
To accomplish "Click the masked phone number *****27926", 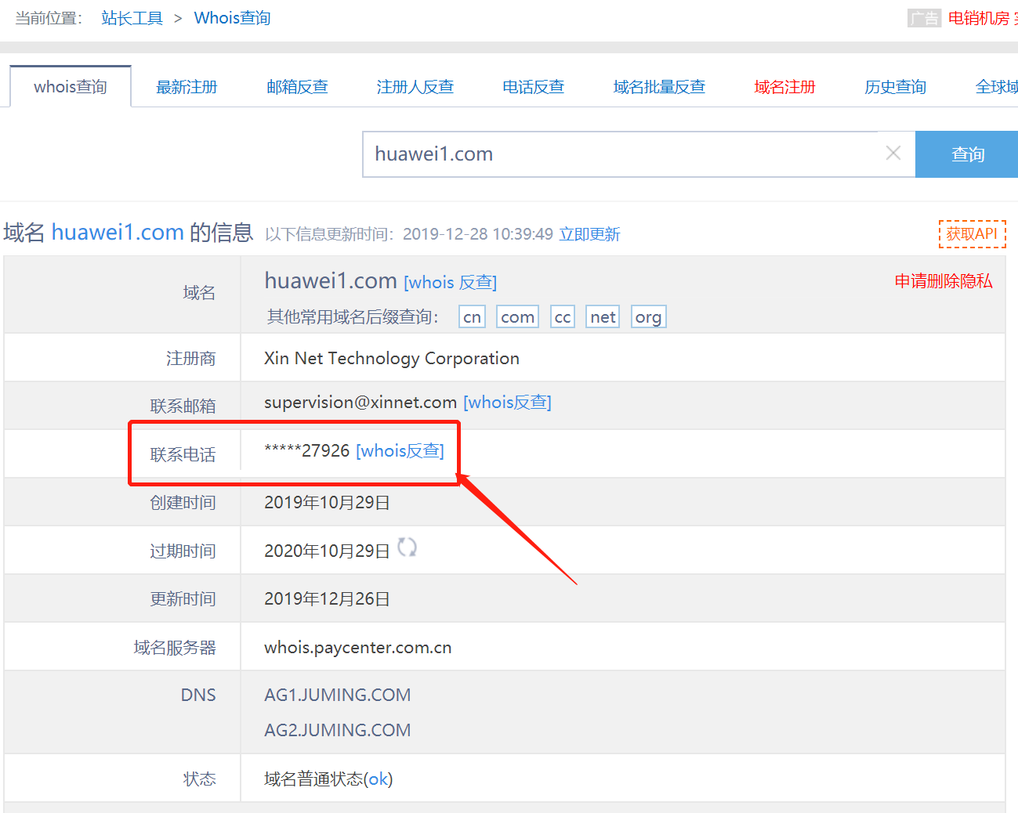I will click(307, 450).
